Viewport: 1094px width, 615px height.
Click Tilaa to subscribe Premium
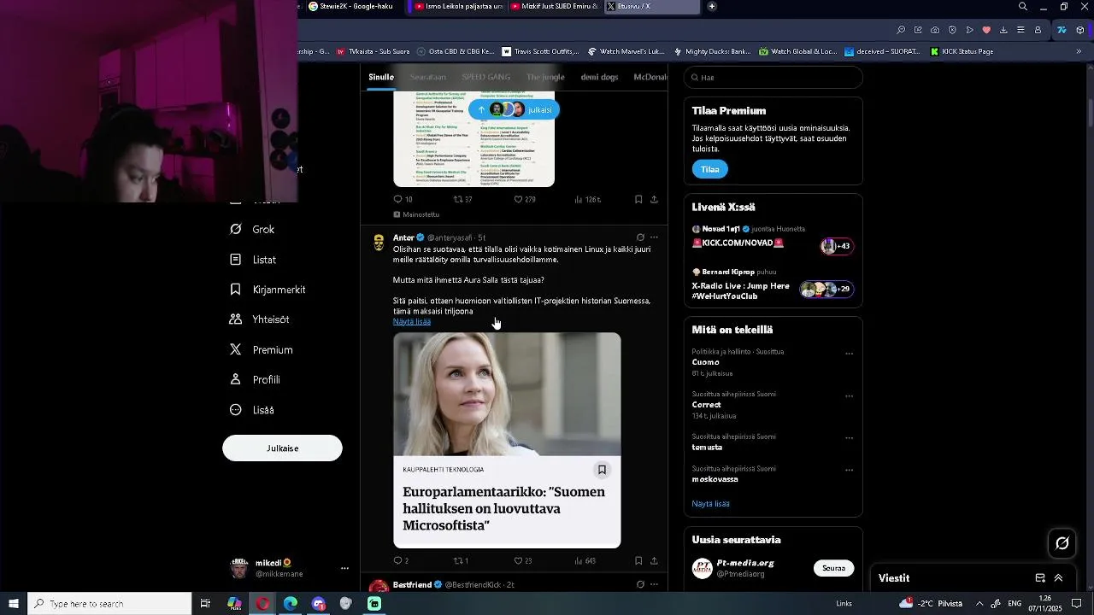point(710,169)
